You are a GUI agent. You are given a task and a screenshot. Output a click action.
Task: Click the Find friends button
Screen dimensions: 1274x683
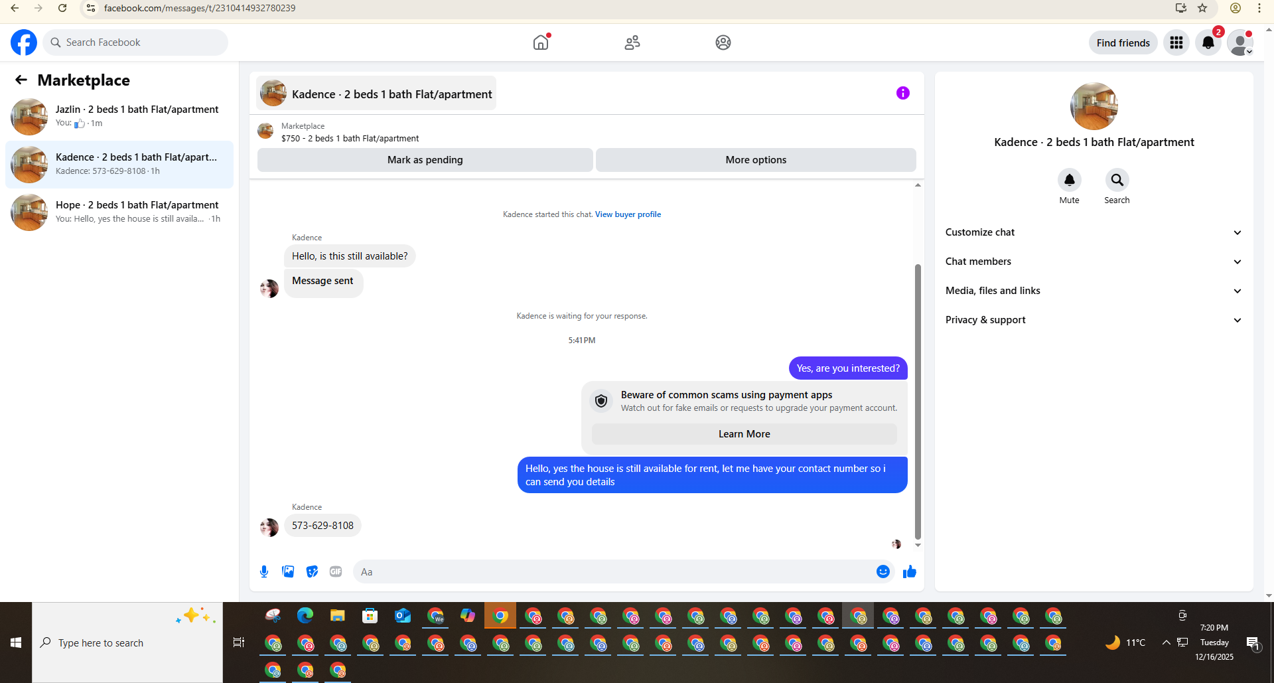(1123, 42)
